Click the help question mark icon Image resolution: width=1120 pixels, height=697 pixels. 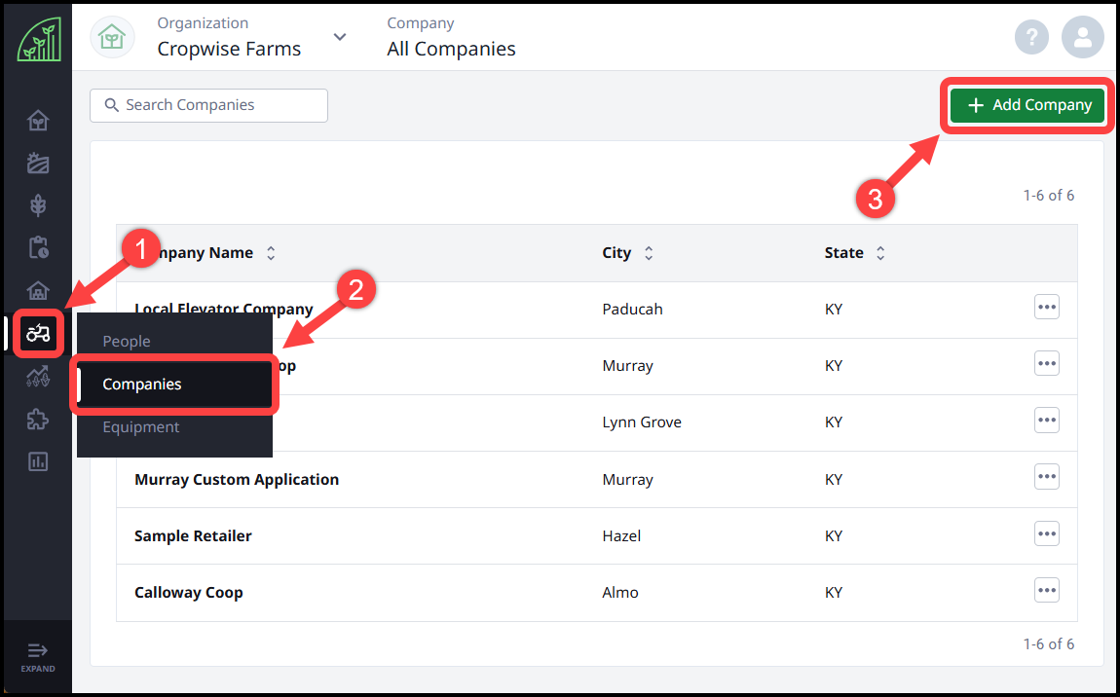1031,38
